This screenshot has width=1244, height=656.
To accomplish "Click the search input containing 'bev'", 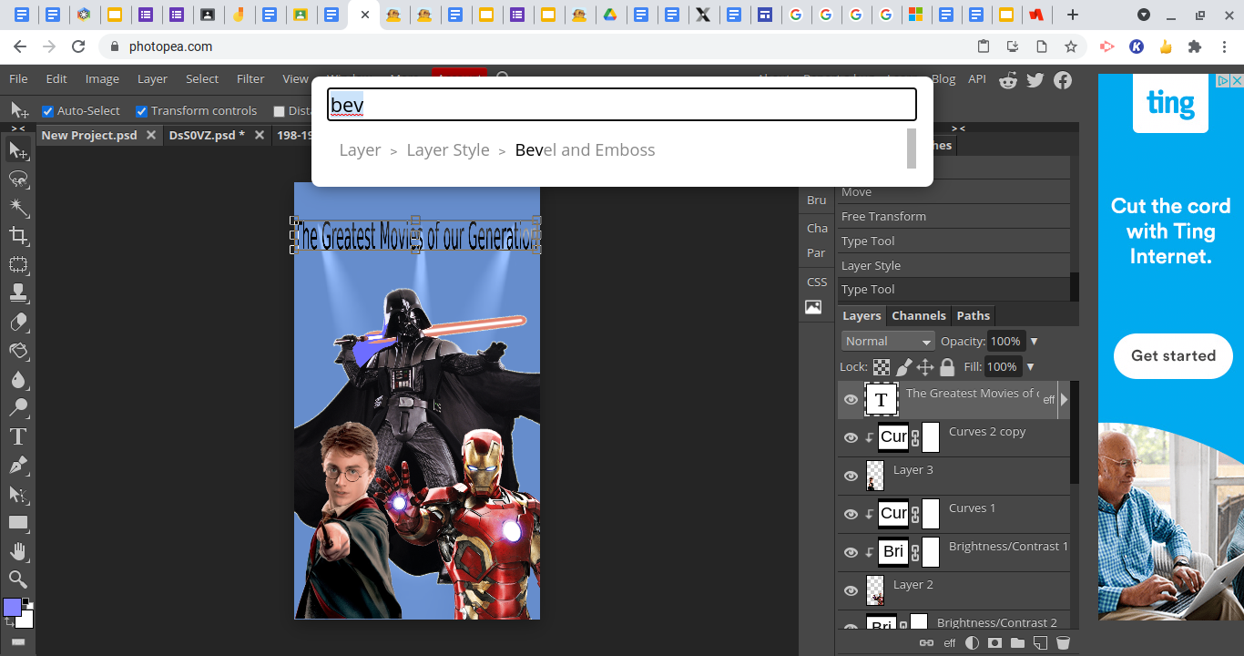I will pyautogui.click(x=622, y=105).
